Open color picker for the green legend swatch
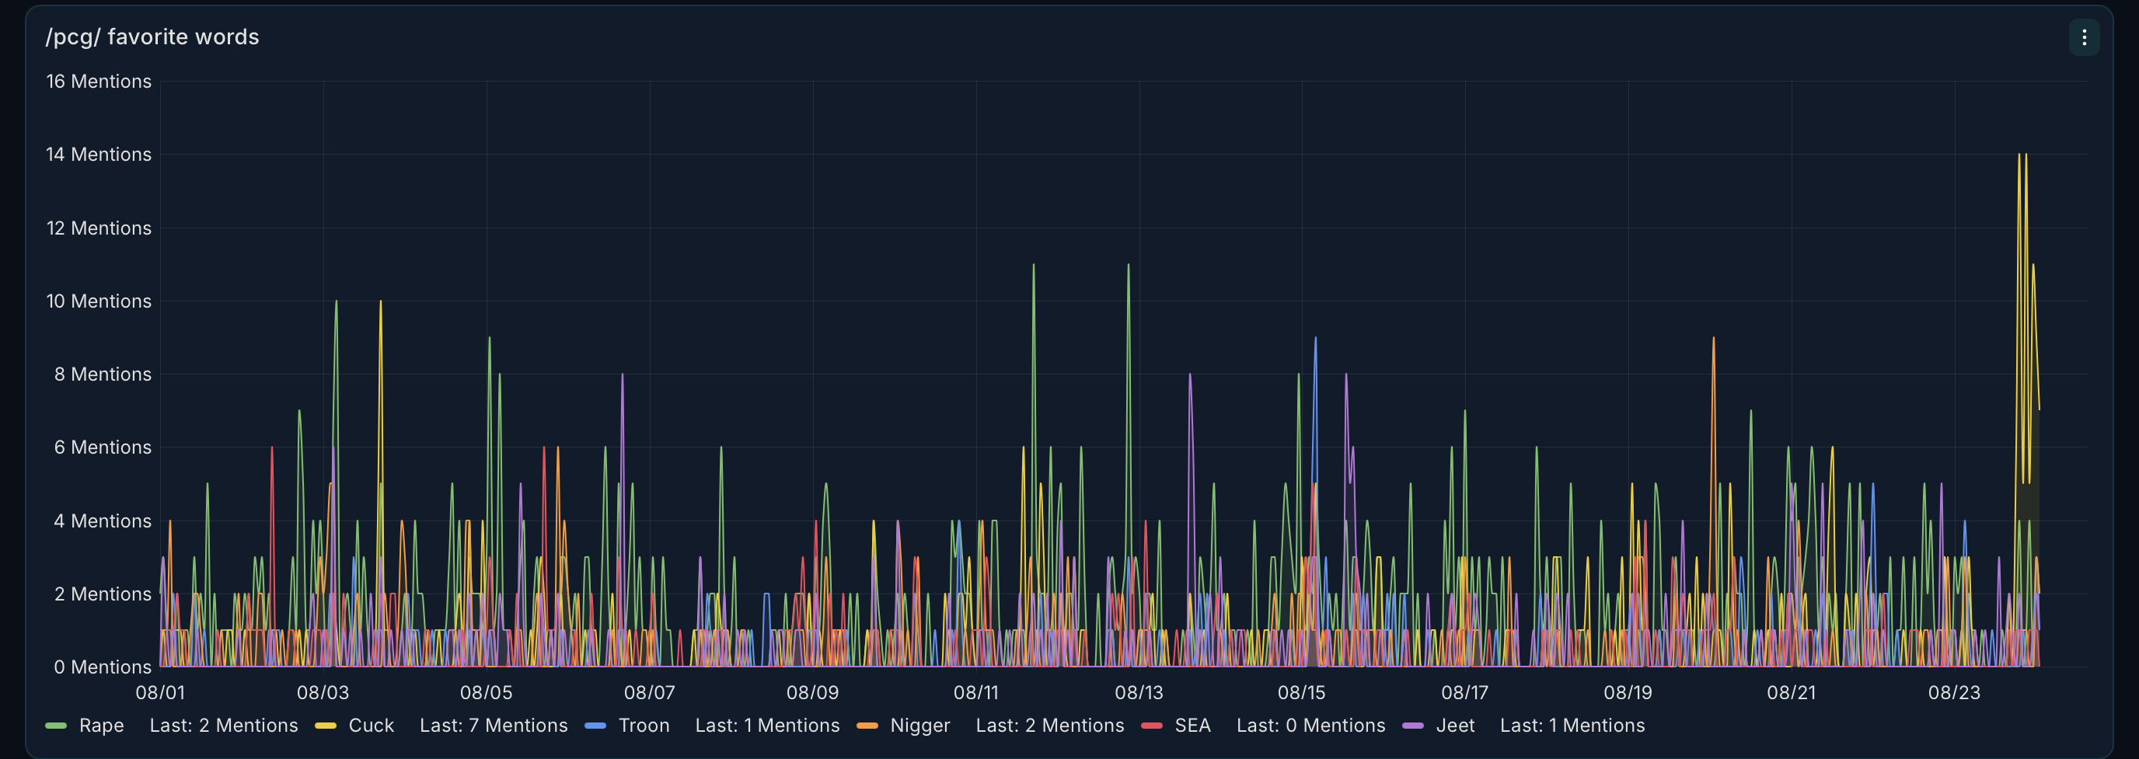The width and height of the screenshot is (2139, 759). coord(56,726)
